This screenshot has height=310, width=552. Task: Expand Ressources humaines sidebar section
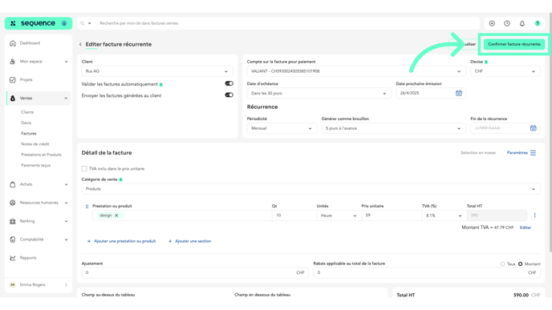[39, 203]
